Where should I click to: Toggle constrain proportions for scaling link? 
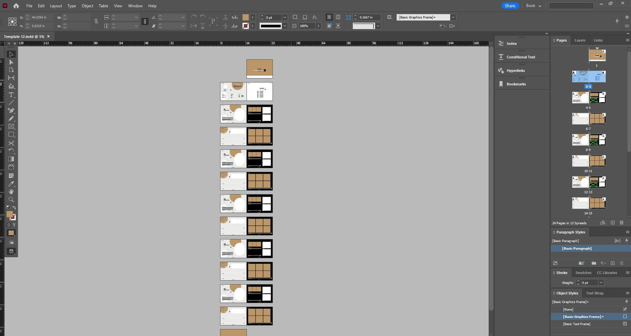(x=145, y=21)
